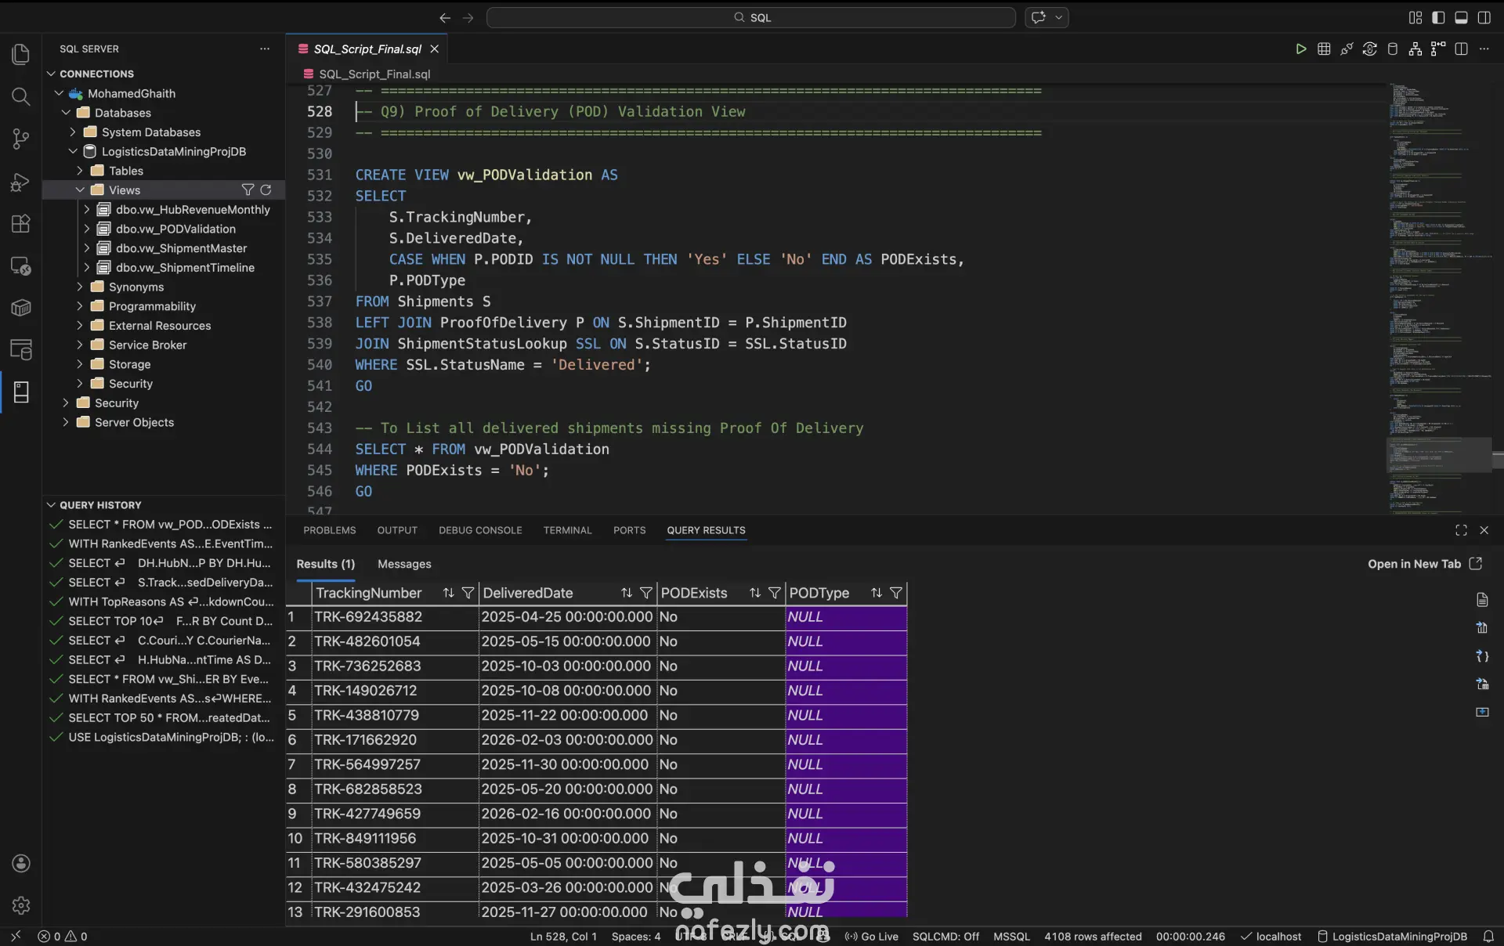The width and height of the screenshot is (1504, 946).
Task: Open the Accounts menu icon
Action: [21, 863]
